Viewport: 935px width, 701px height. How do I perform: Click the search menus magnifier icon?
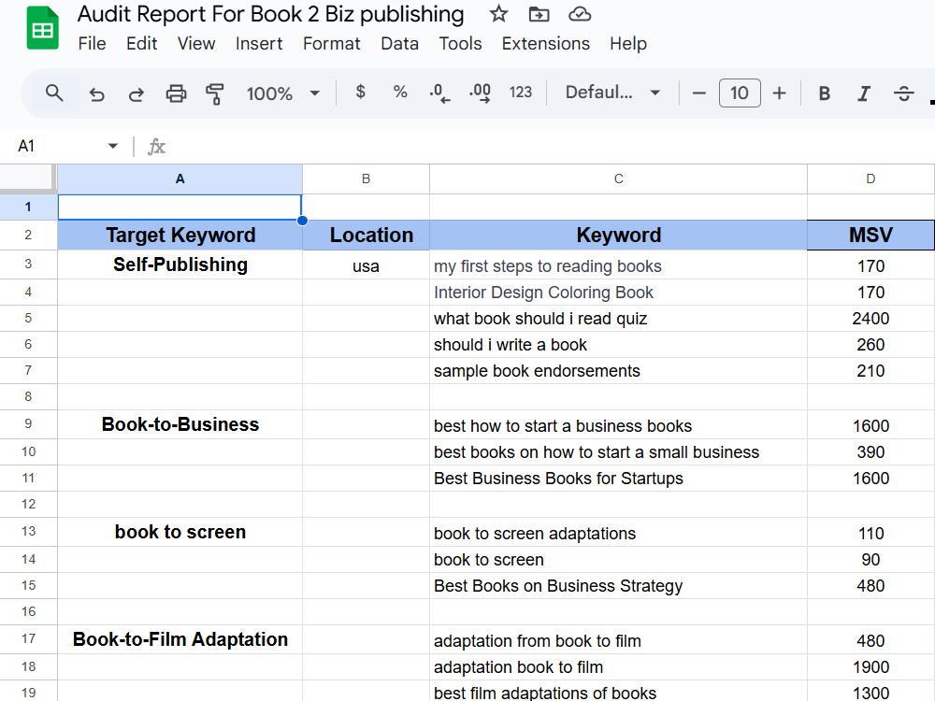54,93
